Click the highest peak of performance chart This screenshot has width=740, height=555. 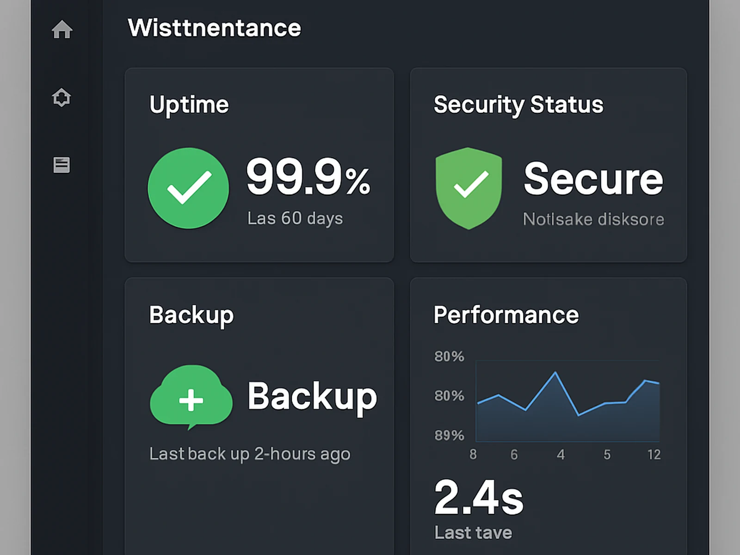tap(555, 372)
